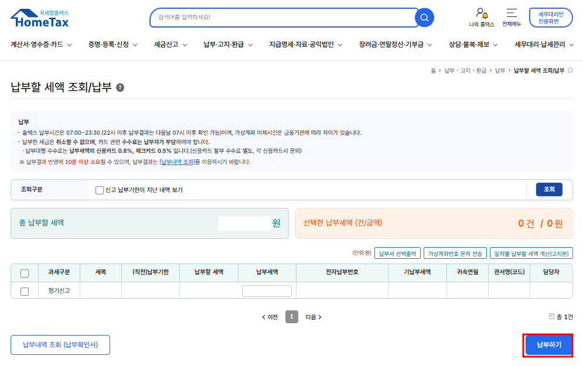The height and width of the screenshot is (366, 583).
Task: Click the total count 총 1건 icon
Action: (551, 316)
